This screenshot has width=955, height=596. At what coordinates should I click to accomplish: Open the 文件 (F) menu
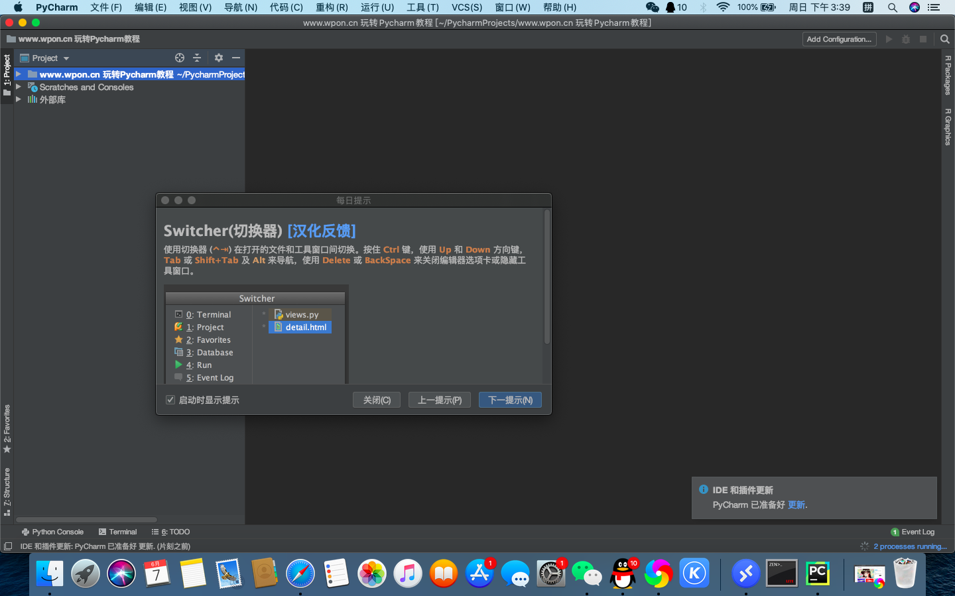[106, 7]
